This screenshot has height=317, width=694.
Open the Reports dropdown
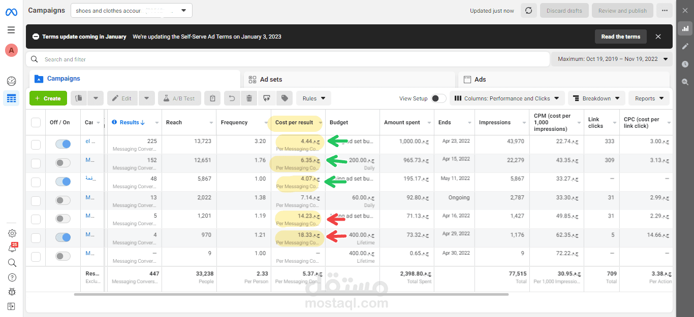pos(649,98)
